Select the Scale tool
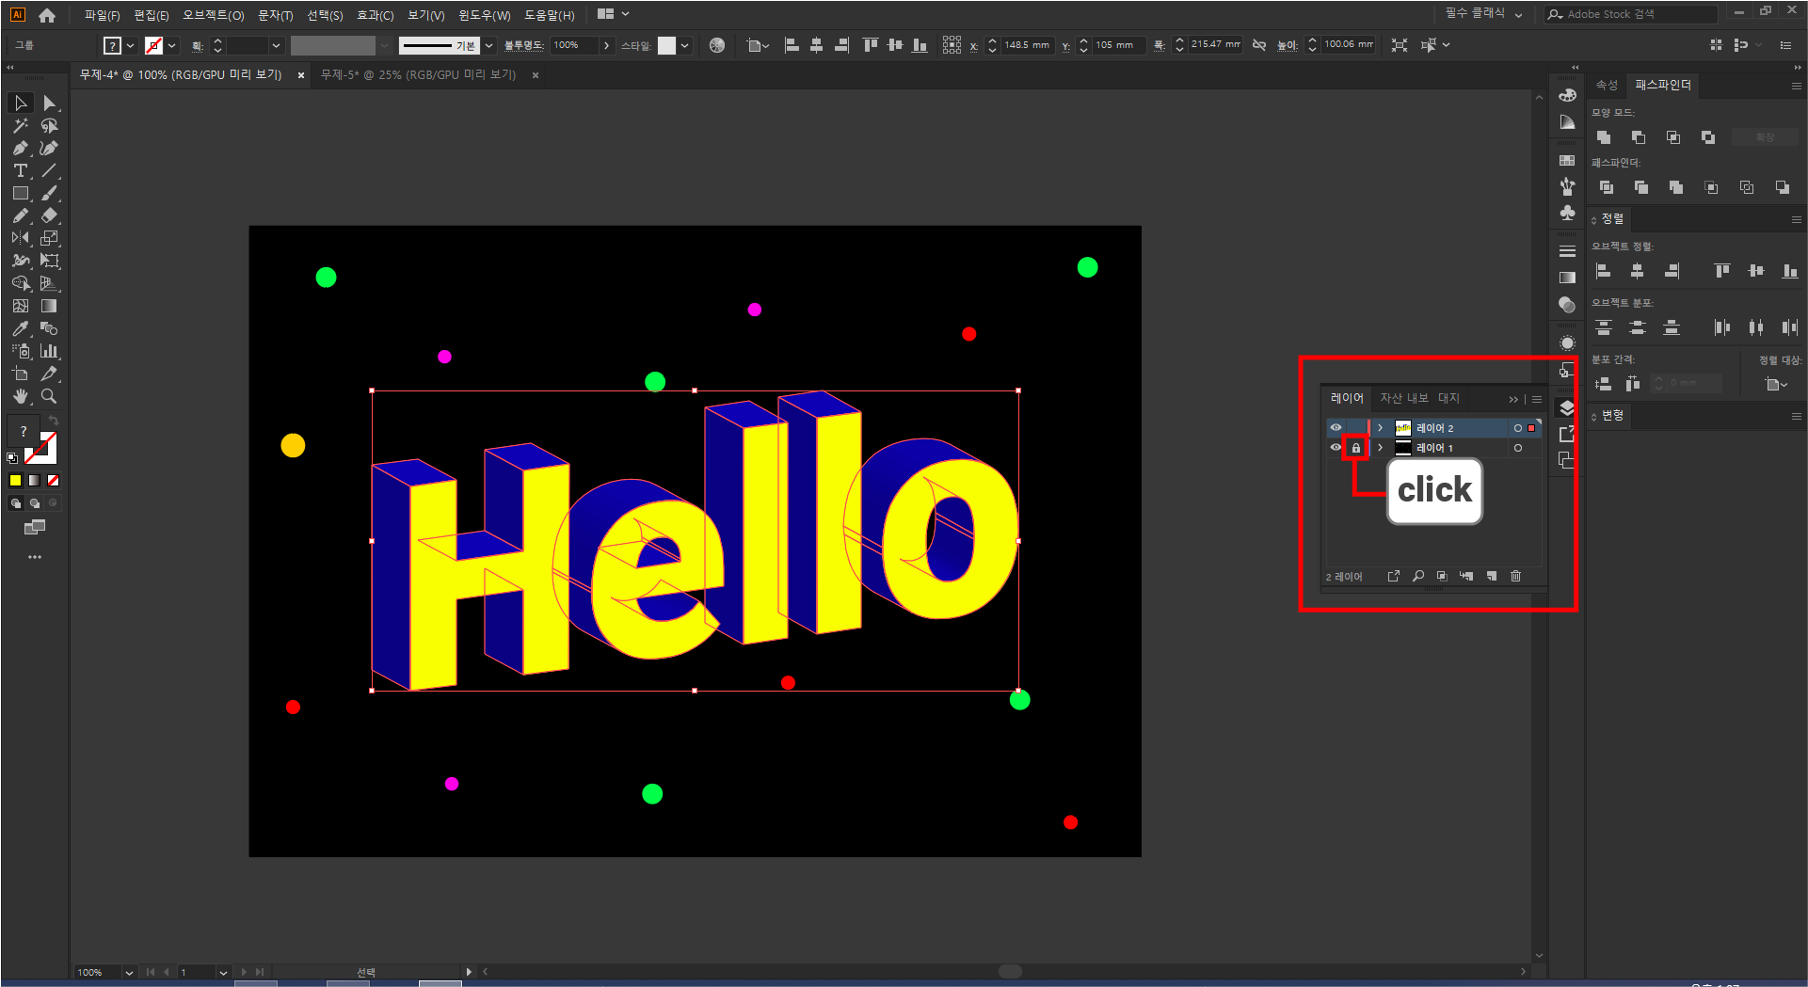 coord(50,238)
